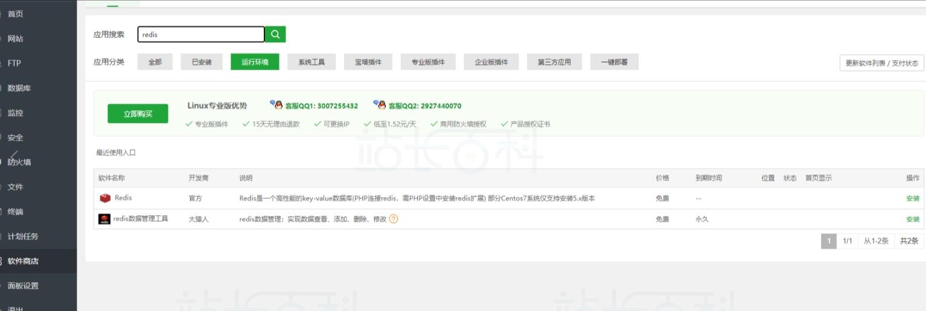
Task: Open 数据库 in the sidebar
Action: 19,88
